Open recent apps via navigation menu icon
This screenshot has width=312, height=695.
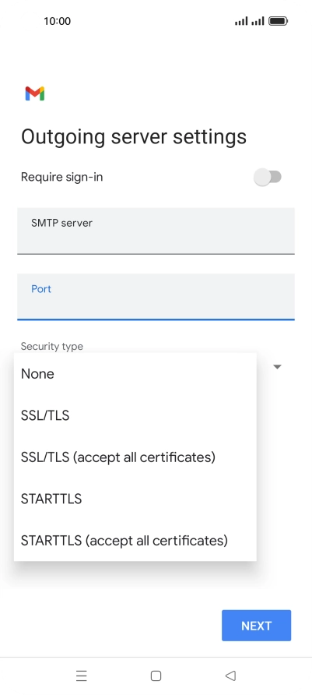click(82, 676)
